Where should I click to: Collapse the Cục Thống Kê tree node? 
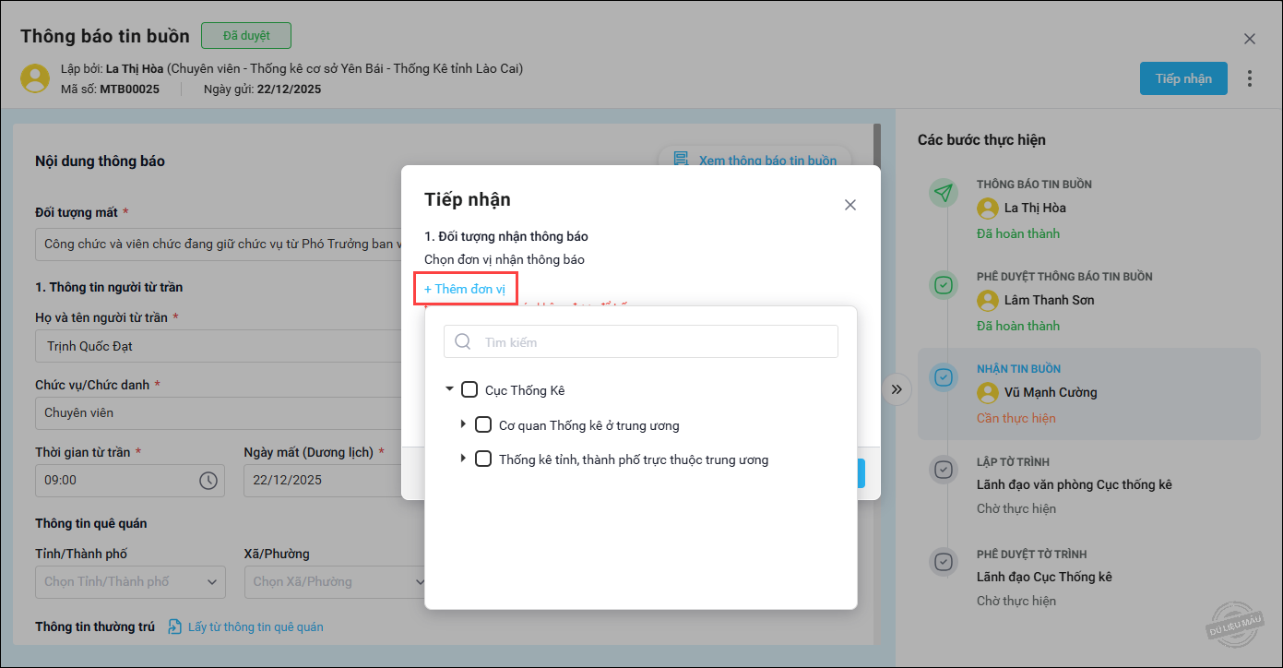click(449, 389)
